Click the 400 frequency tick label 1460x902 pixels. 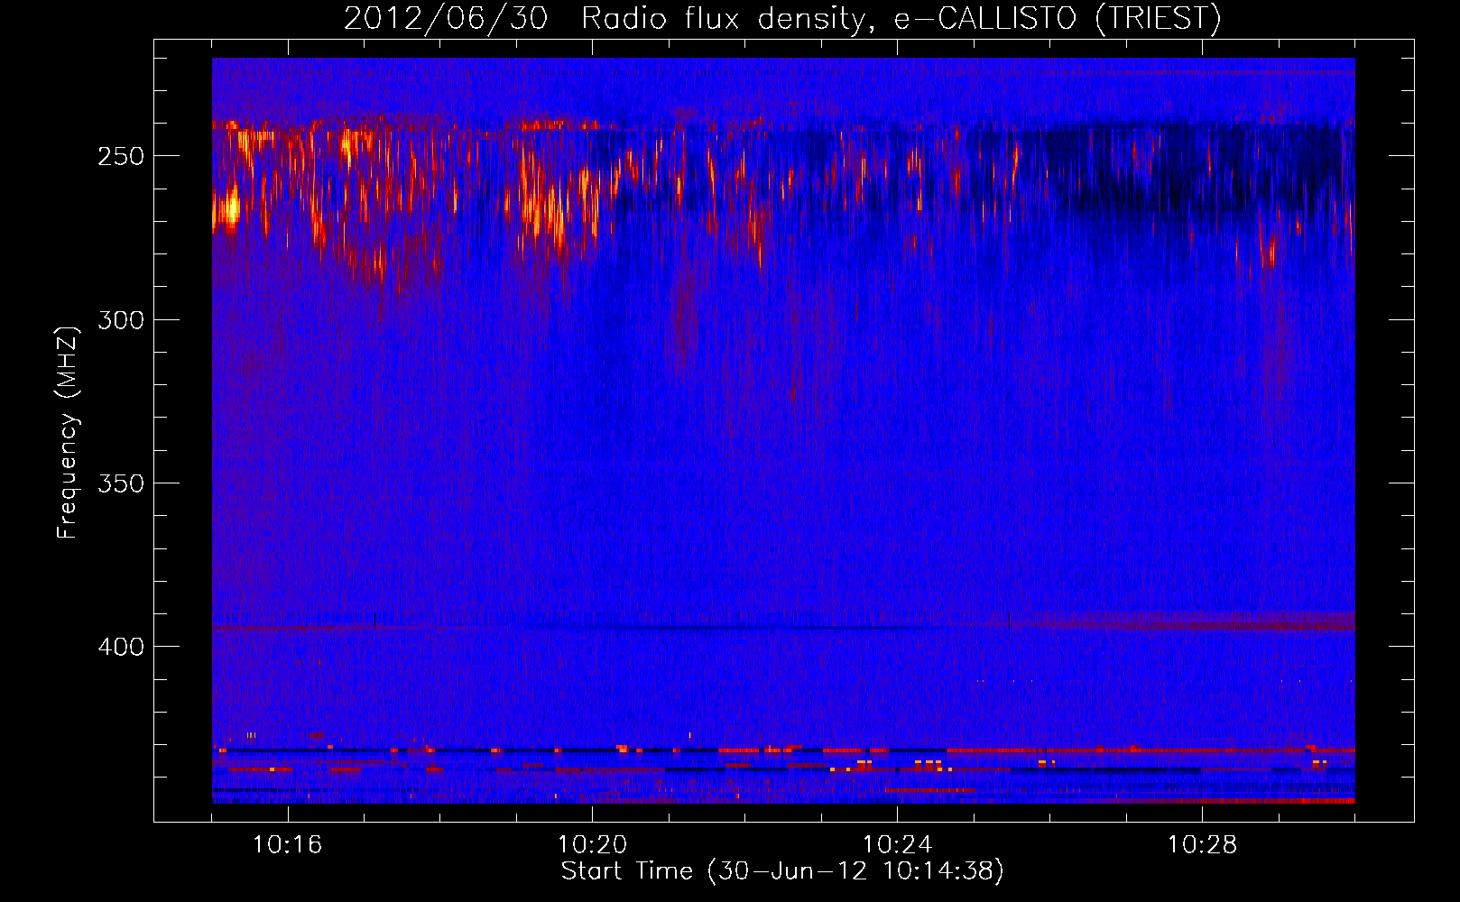[x=121, y=647]
